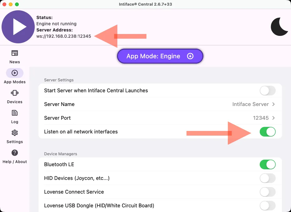Viewport: 291px width, 212px height.
Task: Open the Help / About question icon
Action: tap(14, 153)
